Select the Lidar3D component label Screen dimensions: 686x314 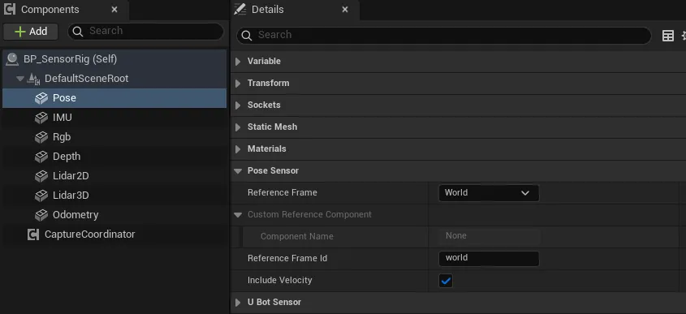(71, 196)
